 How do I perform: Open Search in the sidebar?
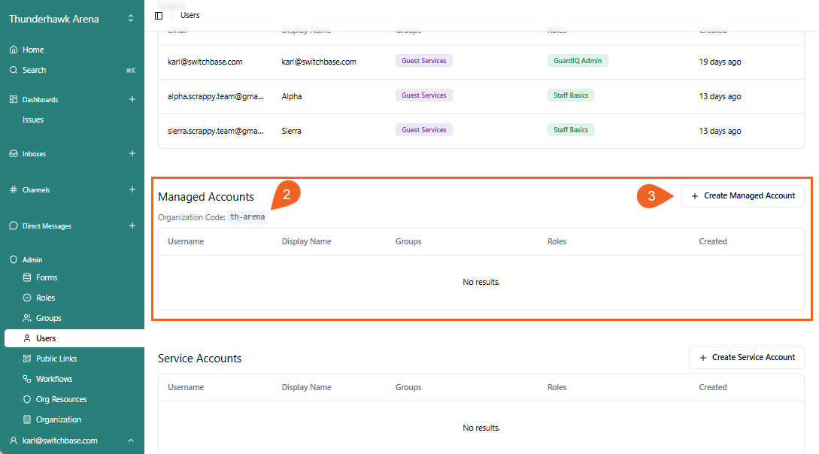click(34, 70)
